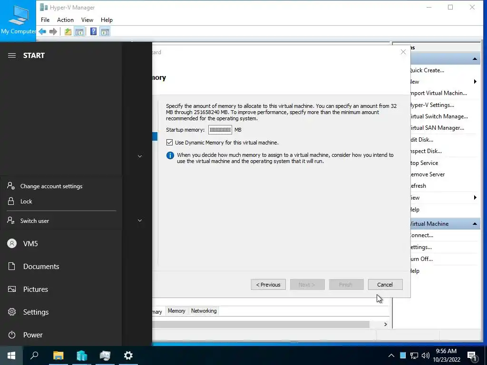Collapse the Virtual Machine actions section

(x=475, y=224)
